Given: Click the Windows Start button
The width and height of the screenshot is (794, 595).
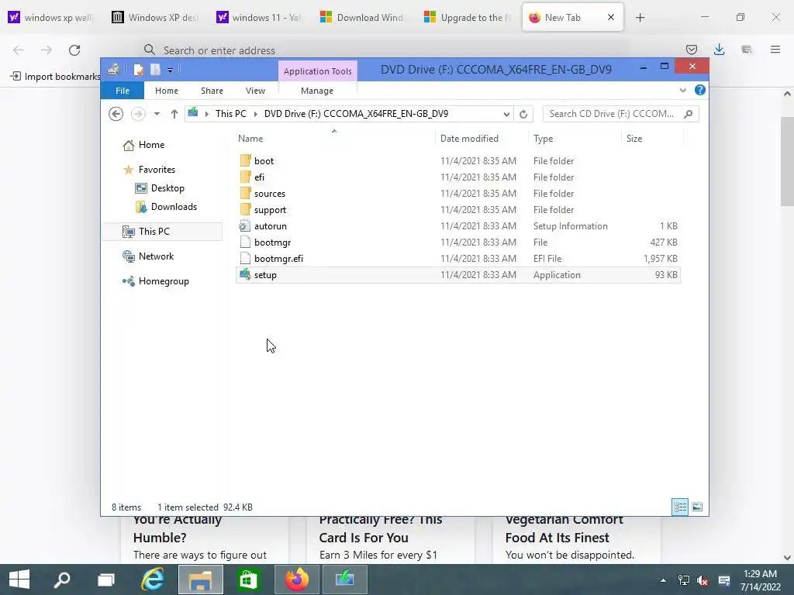Looking at the screenshot, I should pyautogui.click(x=19, y=580).
